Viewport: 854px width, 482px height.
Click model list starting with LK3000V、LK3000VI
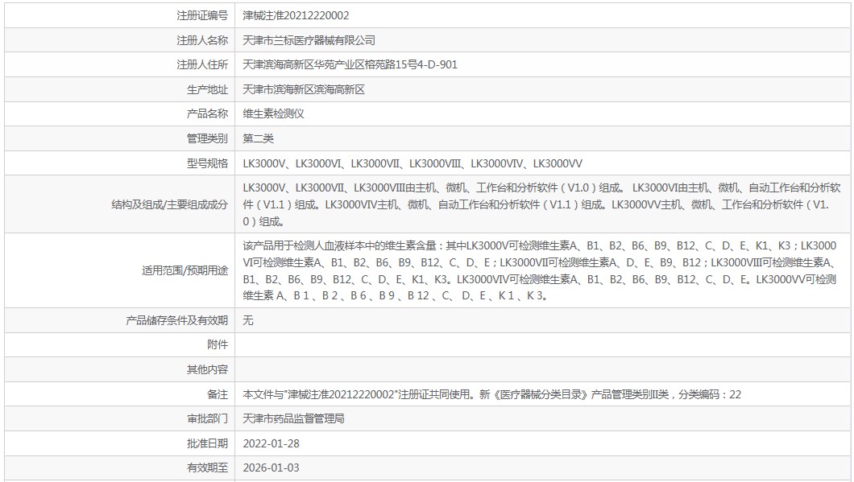(x=412, y=163)
